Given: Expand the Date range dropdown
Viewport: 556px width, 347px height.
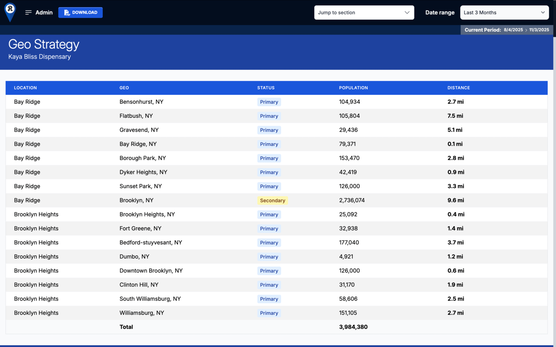Looking at the screenshot, I should click(x=504, y=13).
